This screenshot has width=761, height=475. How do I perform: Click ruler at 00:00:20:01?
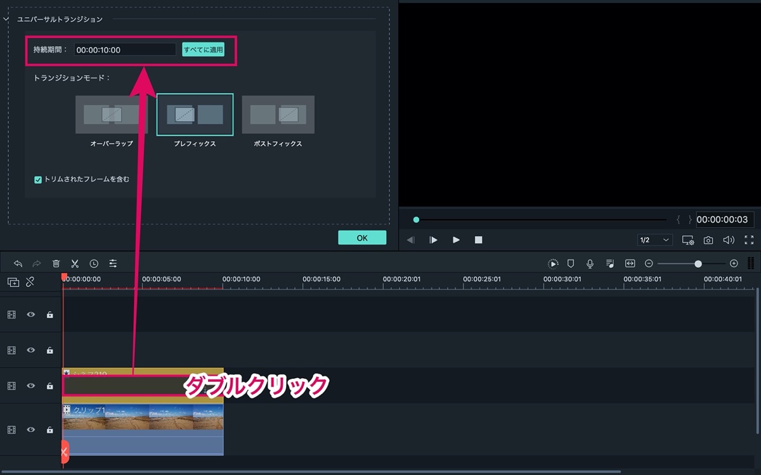402,279
